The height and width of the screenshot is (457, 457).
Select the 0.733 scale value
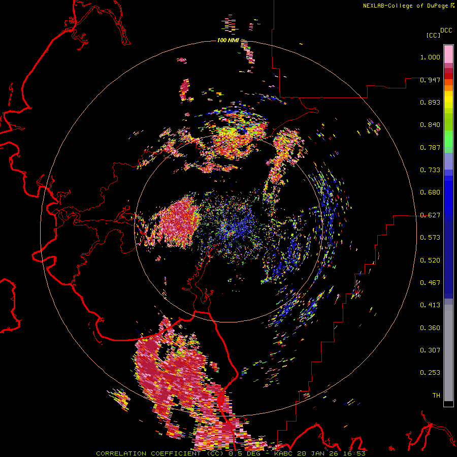(x=430, y=170)
